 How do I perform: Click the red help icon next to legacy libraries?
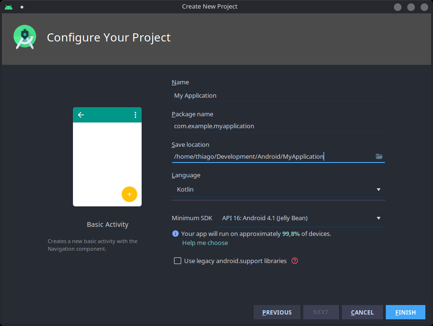coord(294,261)
